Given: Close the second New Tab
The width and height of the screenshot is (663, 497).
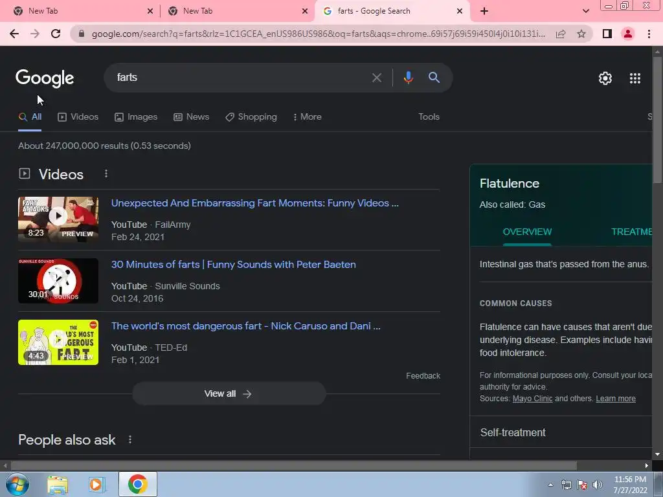Looking at the screenshot, I should tap(305, 11).
